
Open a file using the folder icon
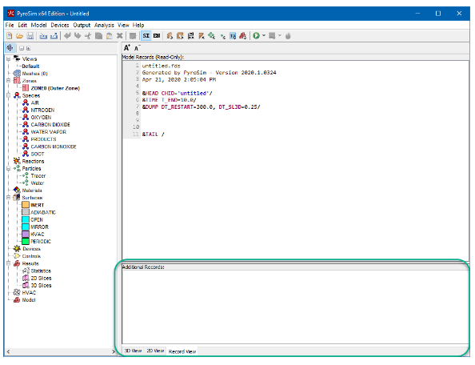pyautogui.click(x=19, y=36)
